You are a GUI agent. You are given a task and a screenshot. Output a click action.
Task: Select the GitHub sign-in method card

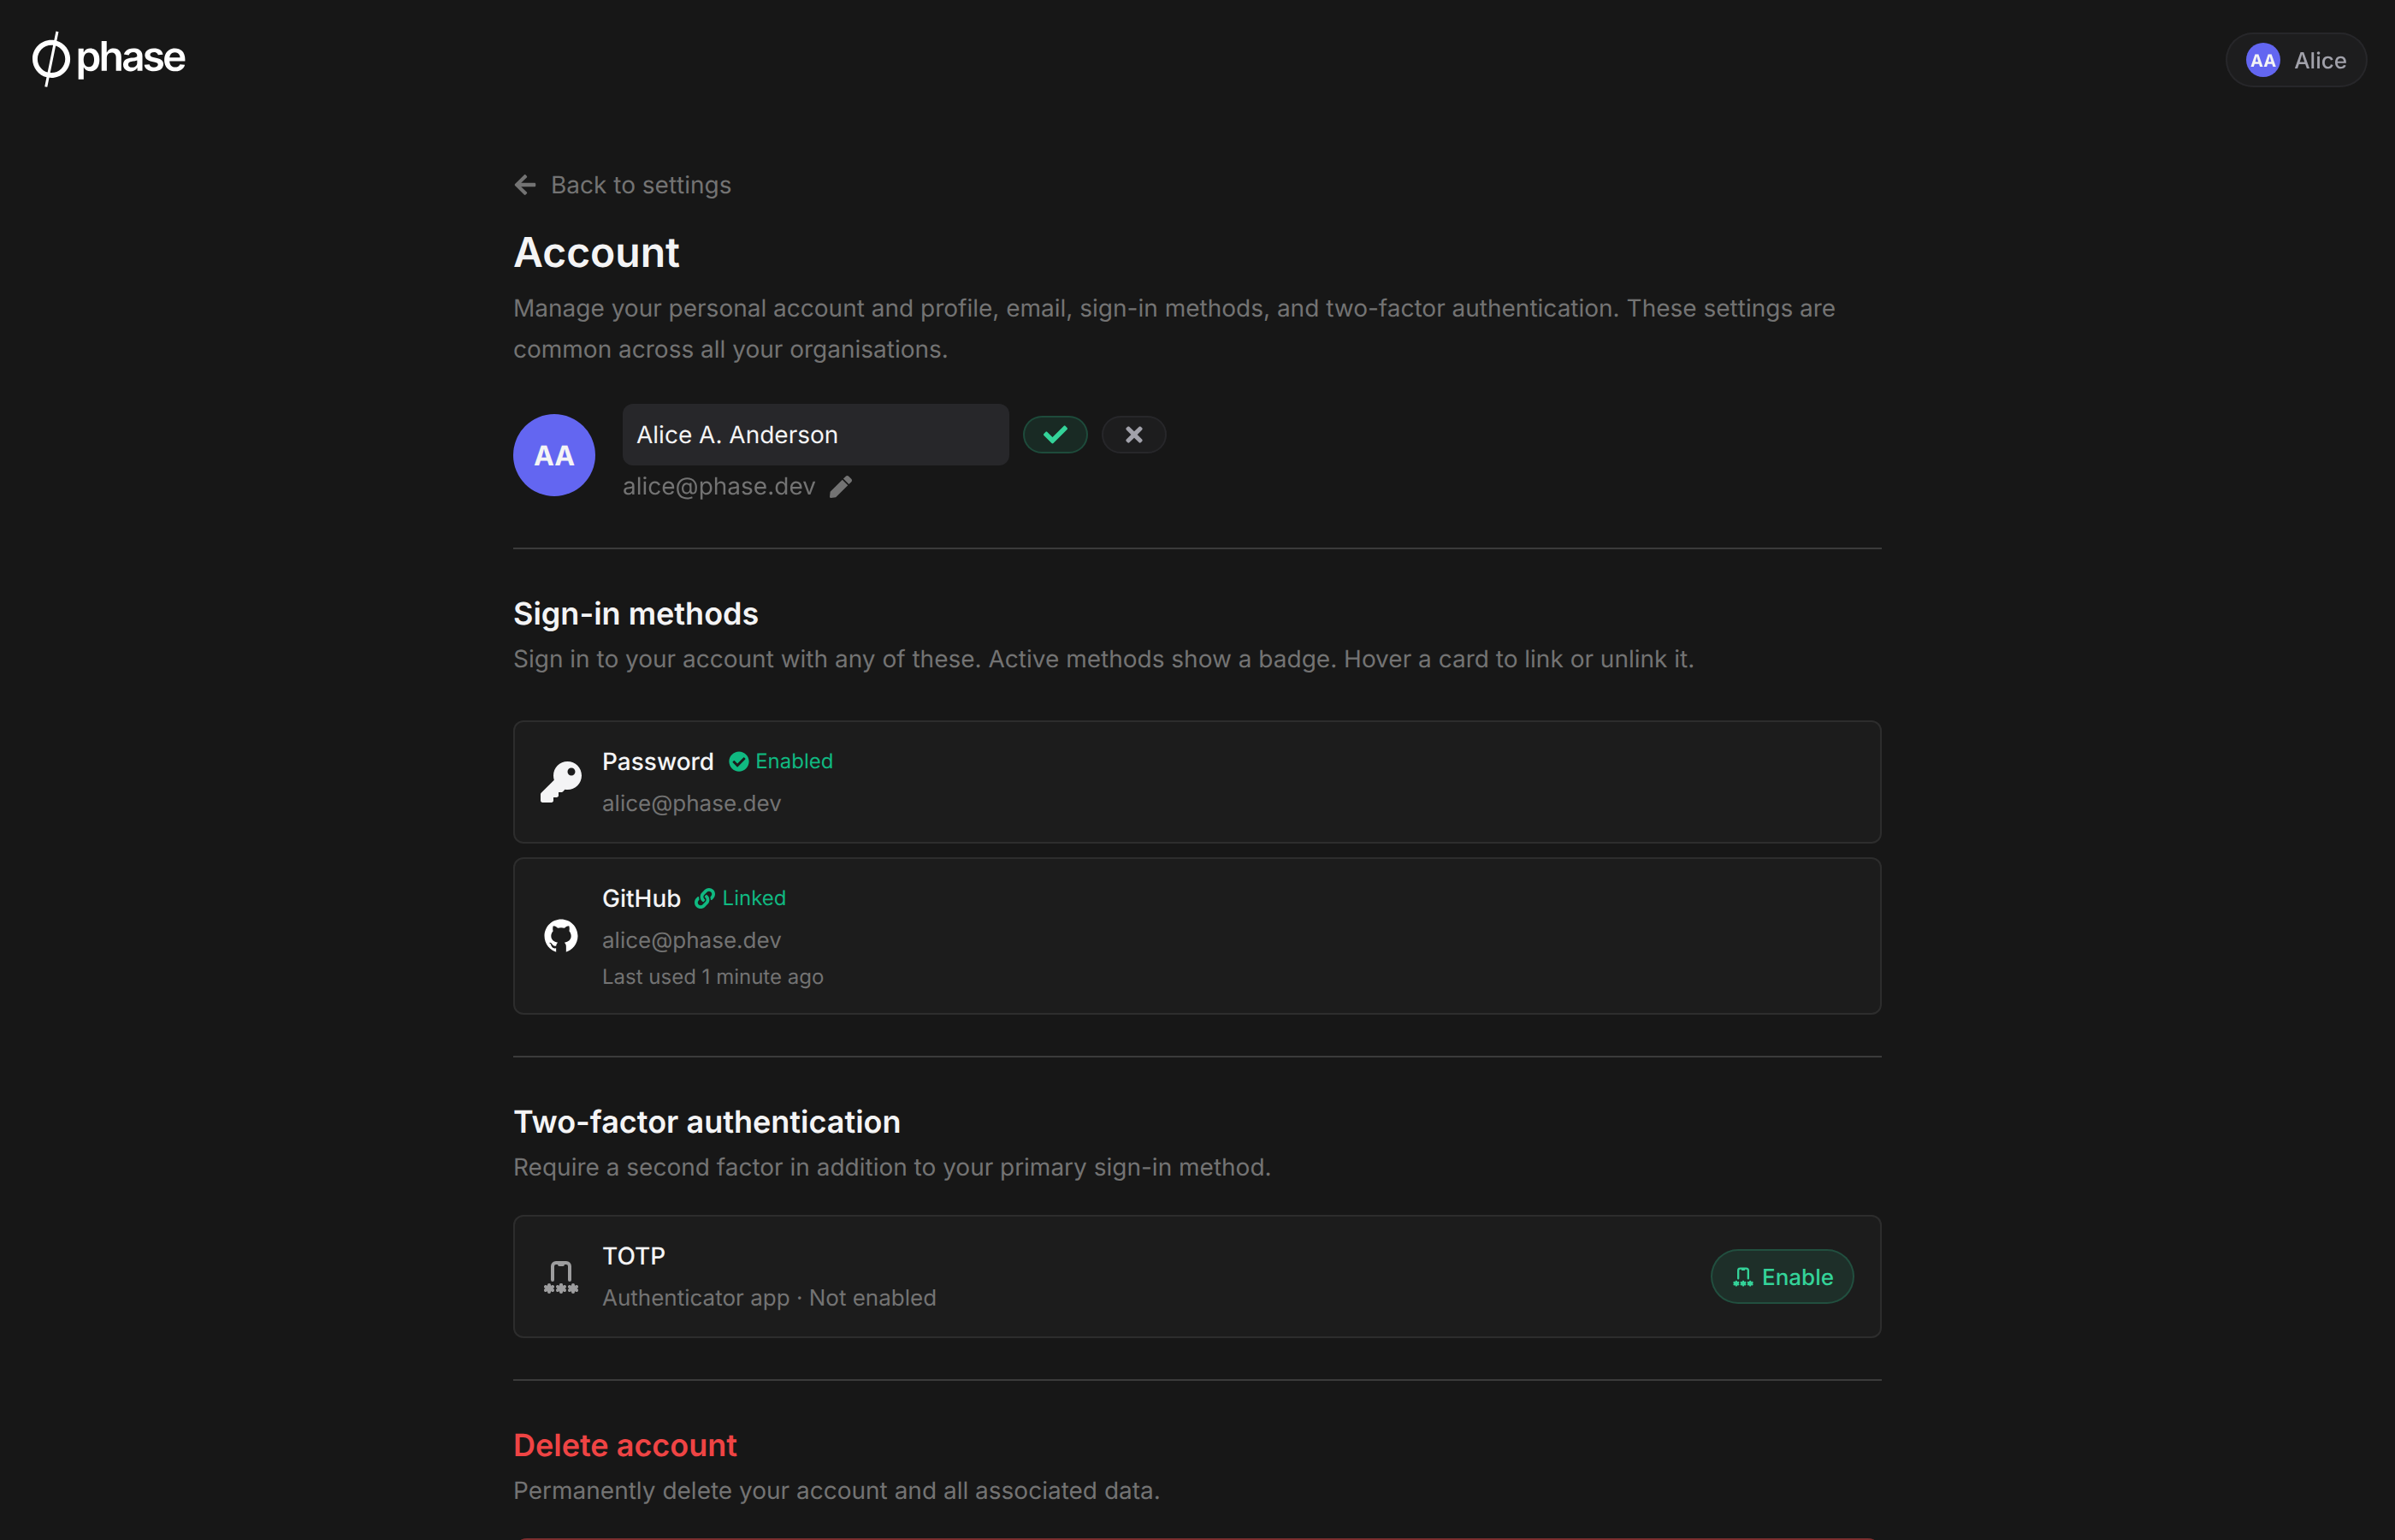1197,936
